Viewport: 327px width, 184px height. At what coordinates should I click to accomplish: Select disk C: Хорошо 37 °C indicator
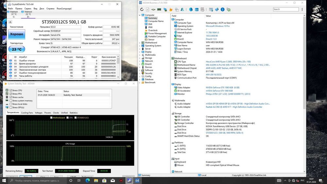[13, 14]
